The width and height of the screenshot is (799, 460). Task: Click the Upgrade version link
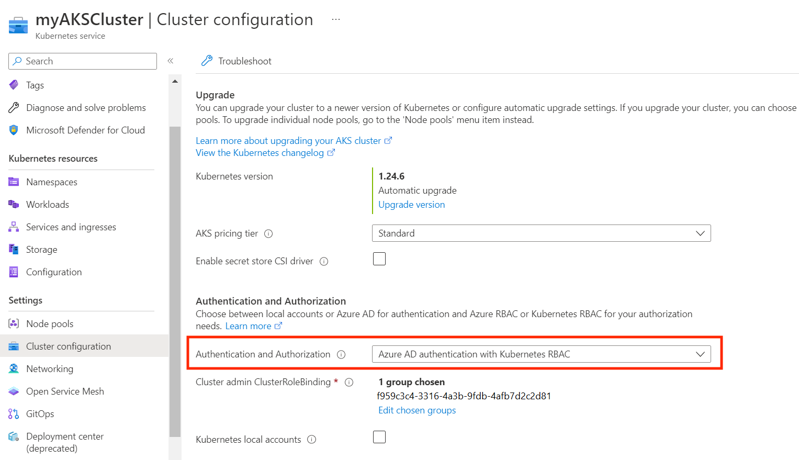(x=411, y=205)
